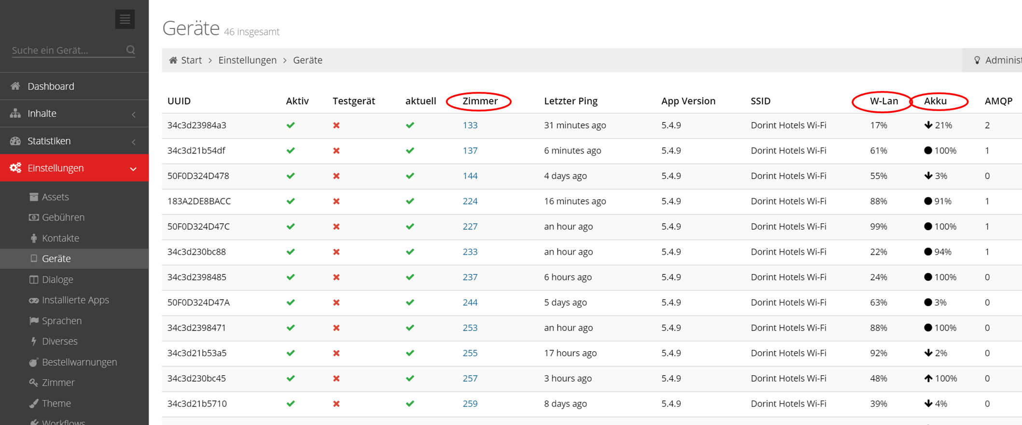This screenshot has width=1022, height=425.
Task: Click the search magnifier icon
Action: point(130,50)
